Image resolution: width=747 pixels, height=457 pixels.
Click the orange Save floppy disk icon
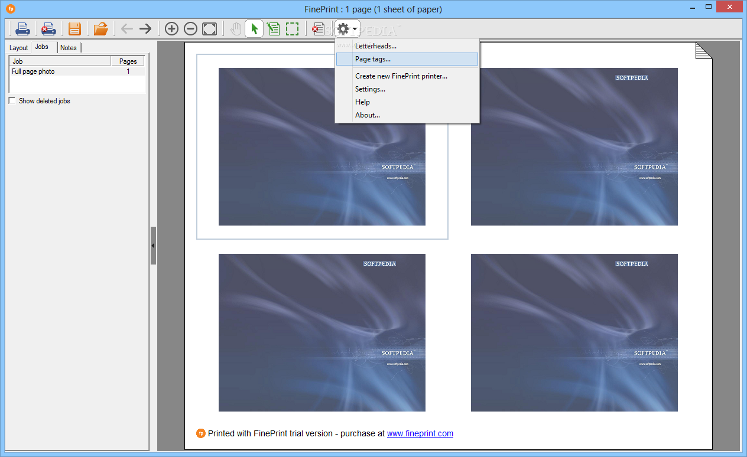tap(74, 28)
